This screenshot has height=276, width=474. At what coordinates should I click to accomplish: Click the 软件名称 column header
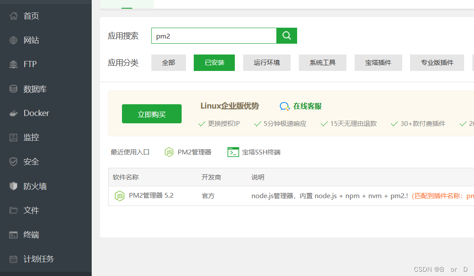pos(125,177)
